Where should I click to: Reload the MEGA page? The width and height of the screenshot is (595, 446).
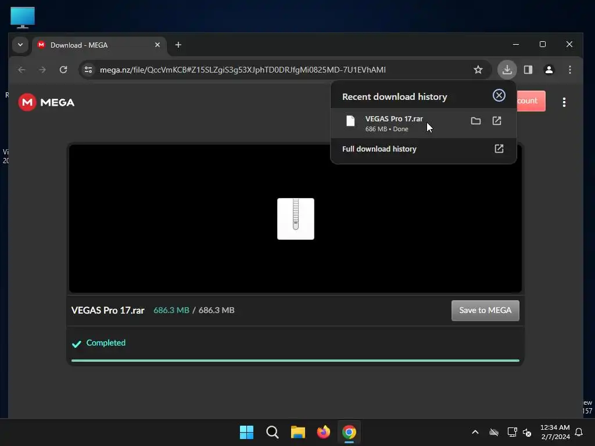[63, 70]
